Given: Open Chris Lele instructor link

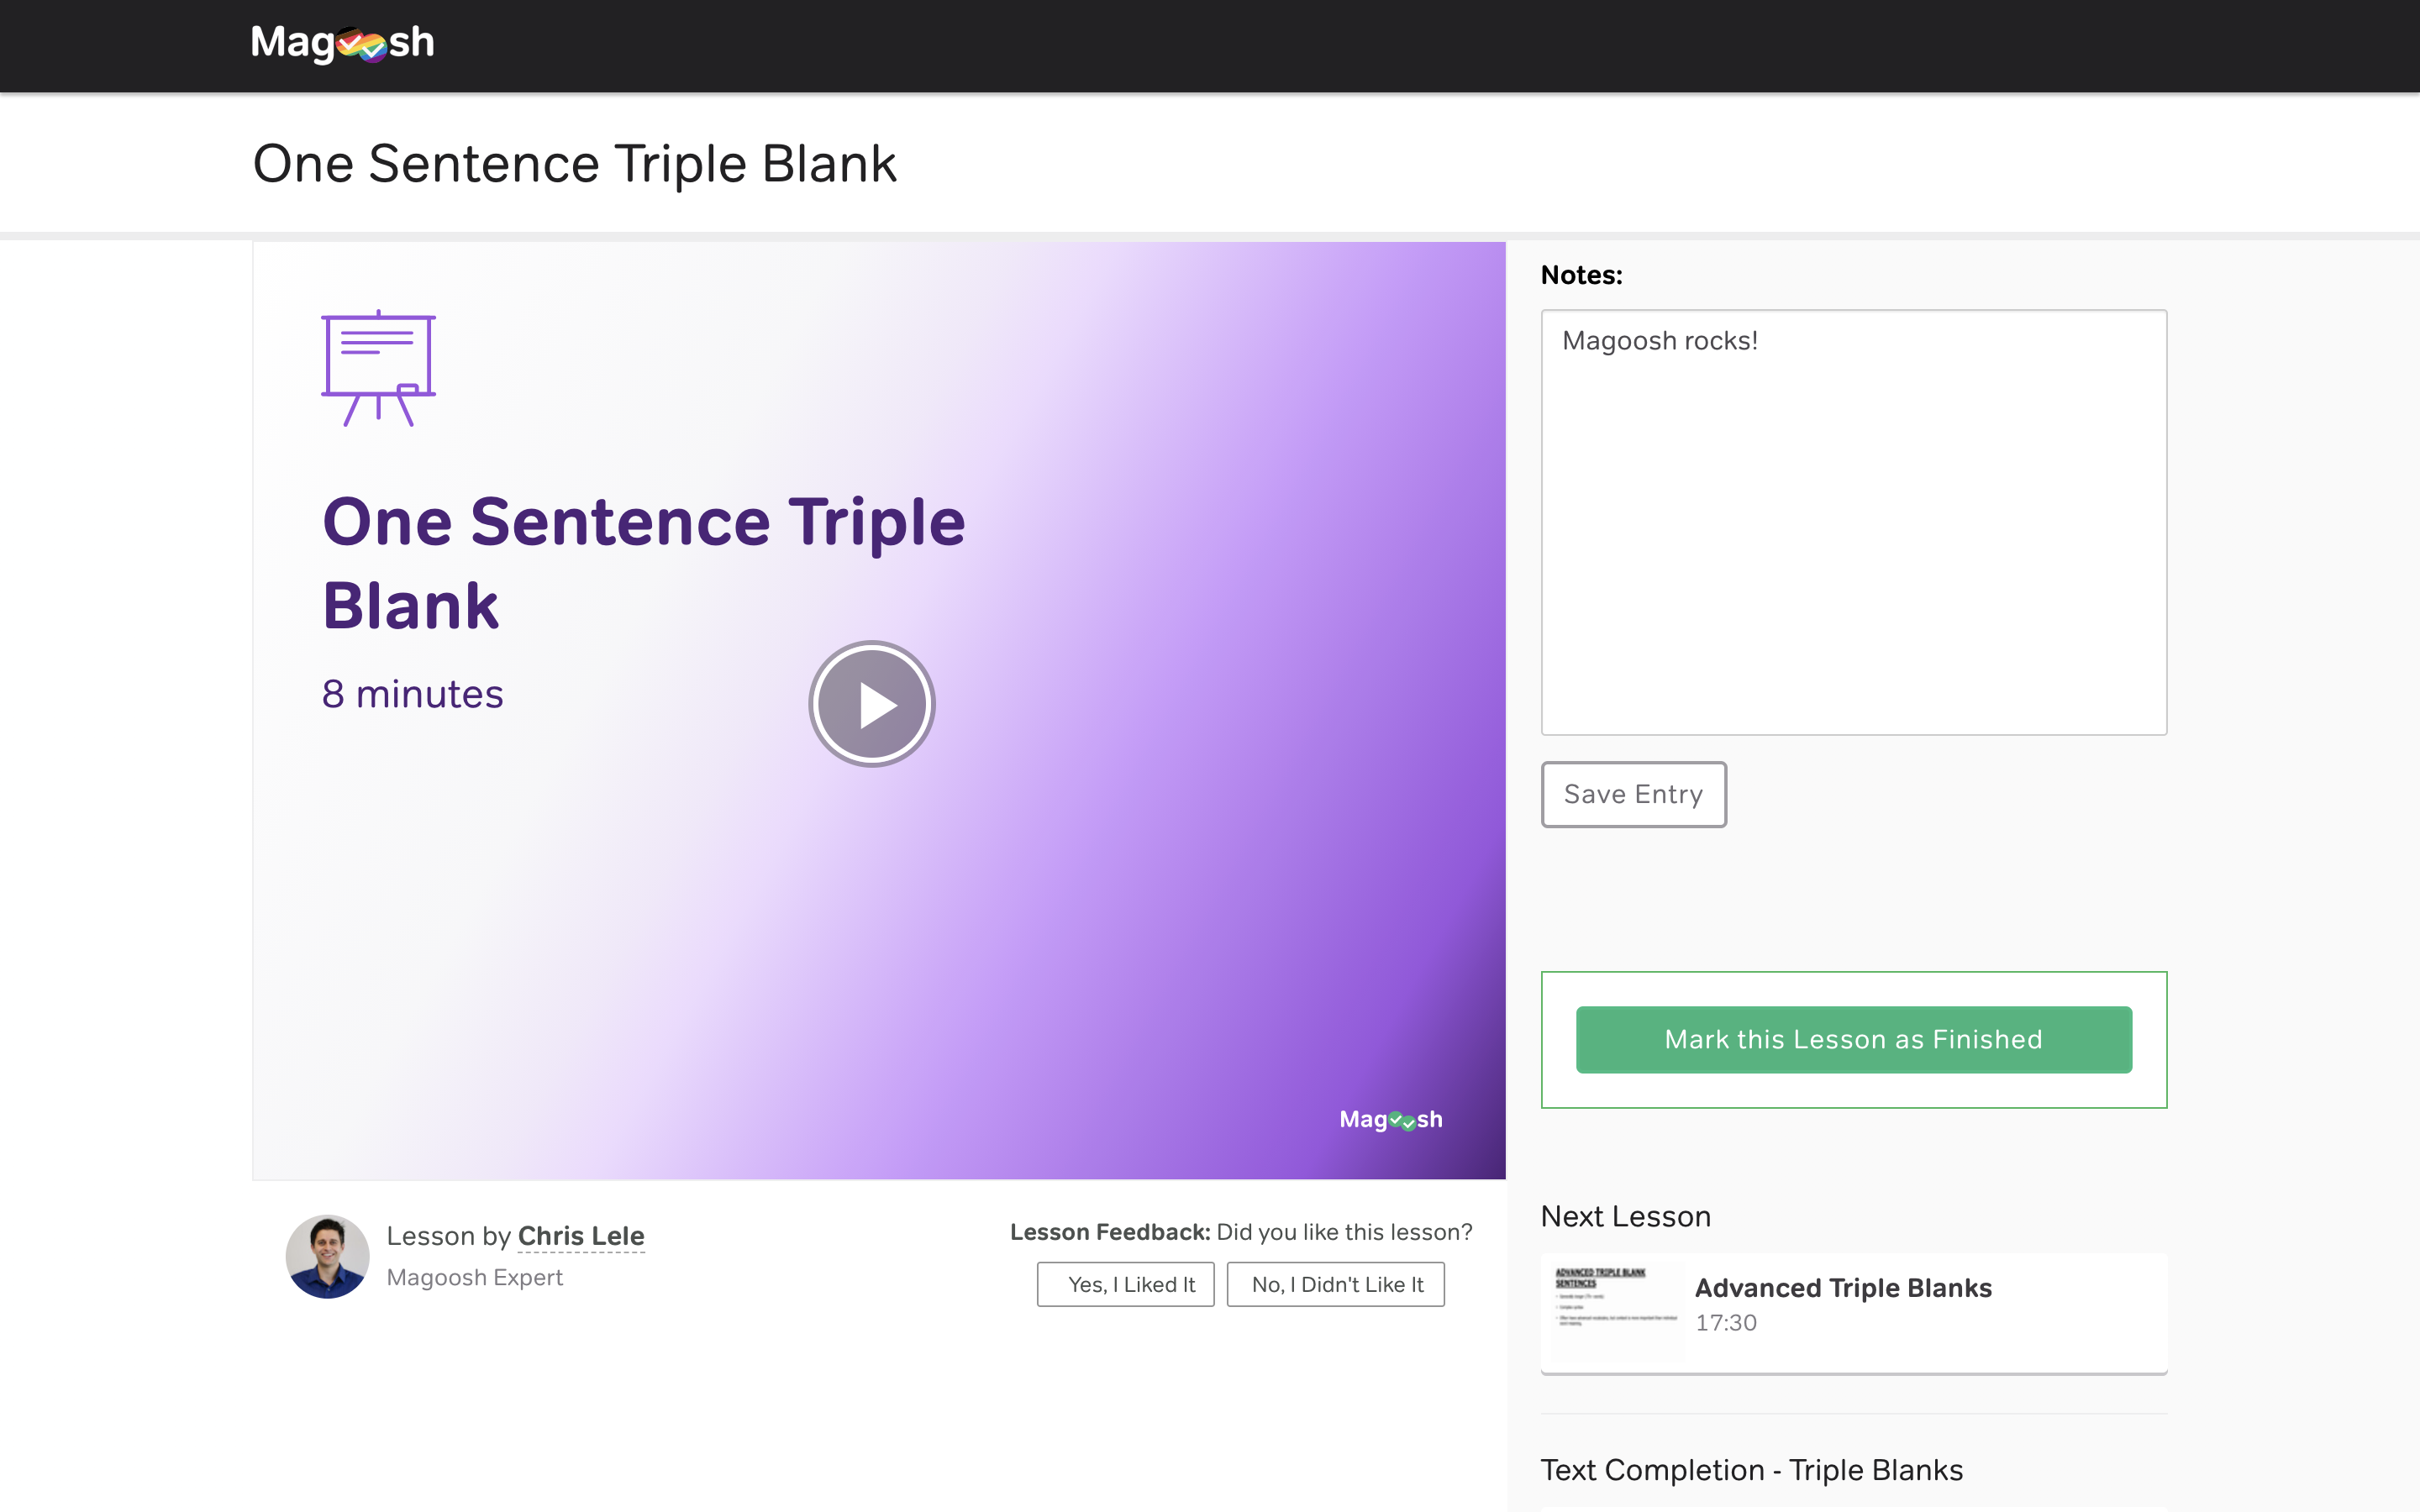Looking at the screenshot, I should pos(580,1236).
